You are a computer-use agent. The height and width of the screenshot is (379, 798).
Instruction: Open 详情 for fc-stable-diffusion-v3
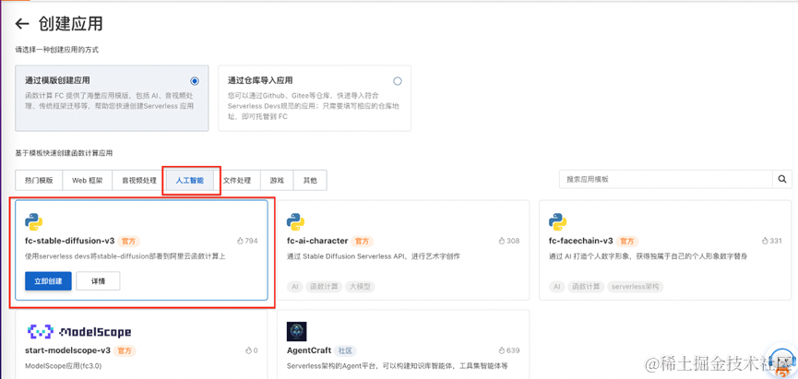point(98,281)
